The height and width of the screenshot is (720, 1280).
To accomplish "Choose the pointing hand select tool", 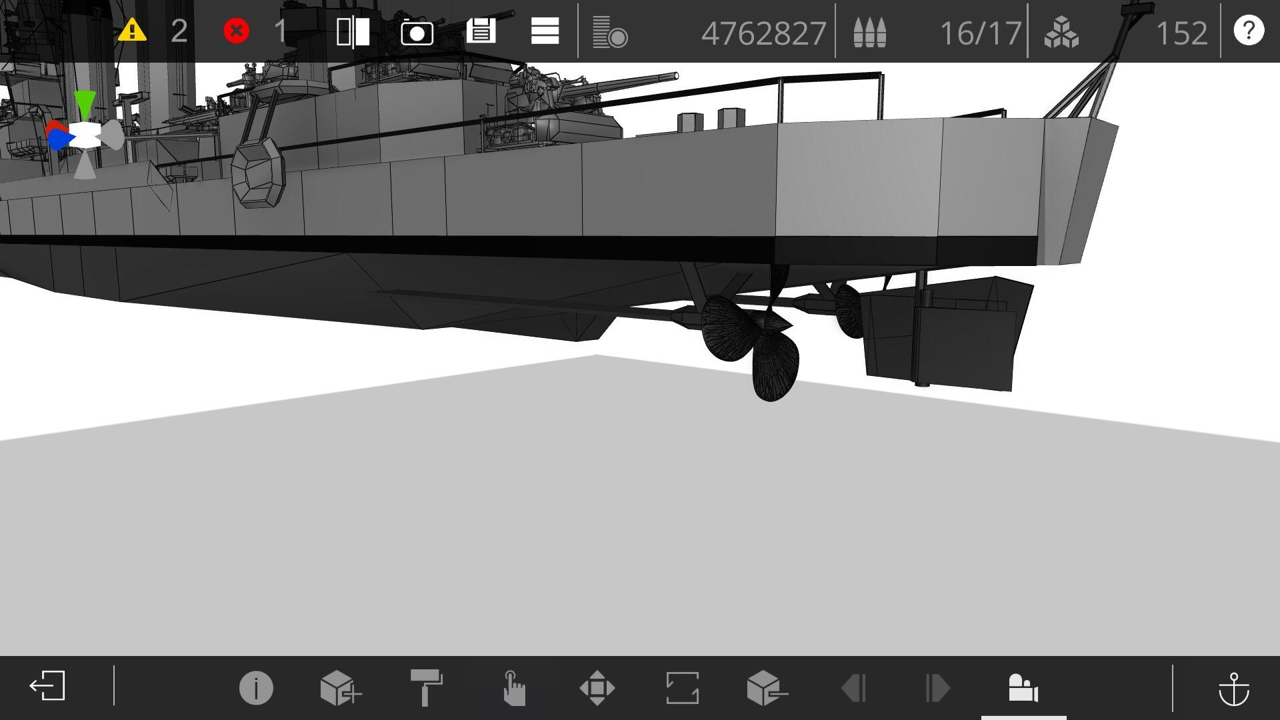I will [513, 688].
